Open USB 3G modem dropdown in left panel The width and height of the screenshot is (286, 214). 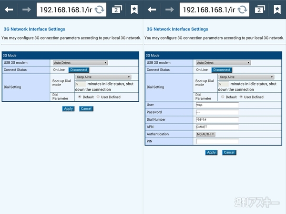tap(80, 63)
